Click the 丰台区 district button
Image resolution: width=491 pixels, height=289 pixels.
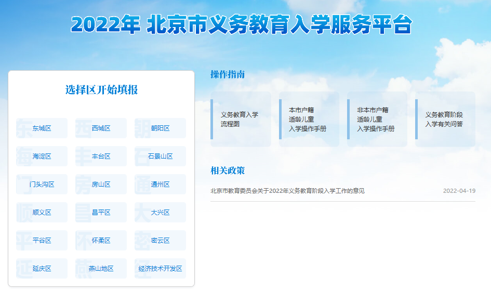(x=101, y=156)
